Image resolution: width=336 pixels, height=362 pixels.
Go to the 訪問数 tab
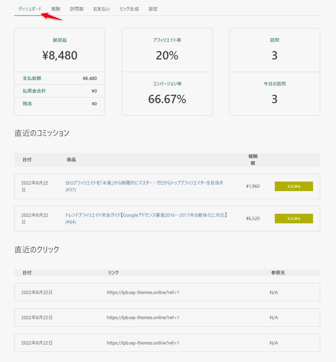tap(77, 9)
